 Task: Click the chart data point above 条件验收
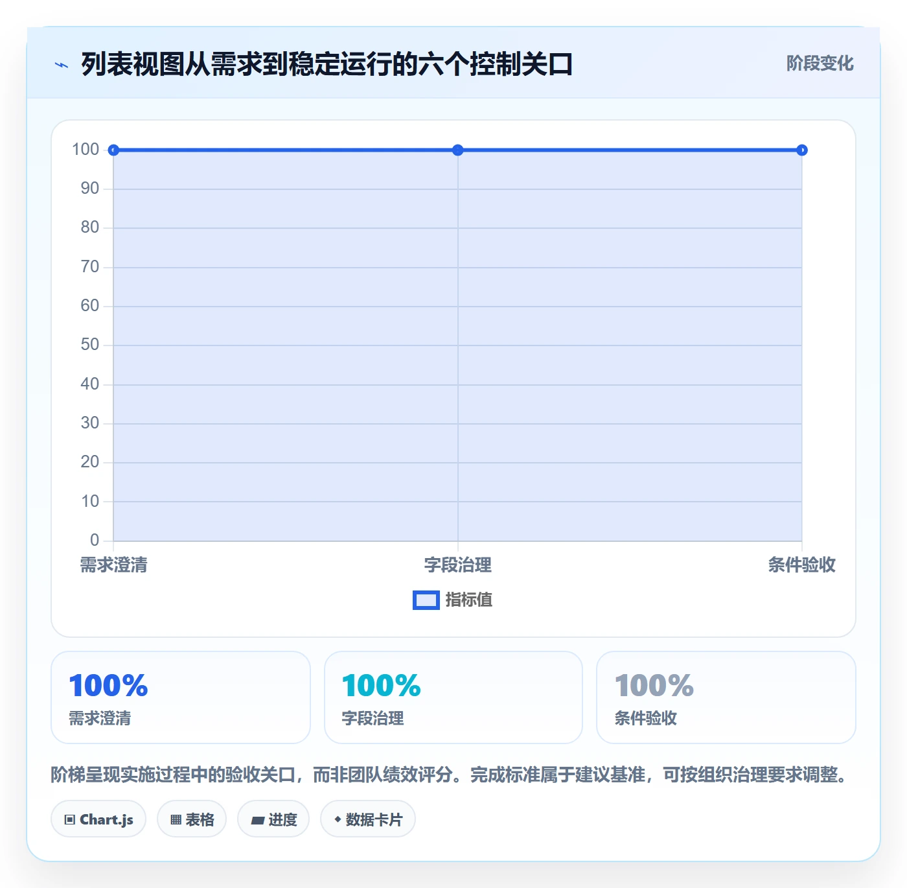[x=802, y=150]
